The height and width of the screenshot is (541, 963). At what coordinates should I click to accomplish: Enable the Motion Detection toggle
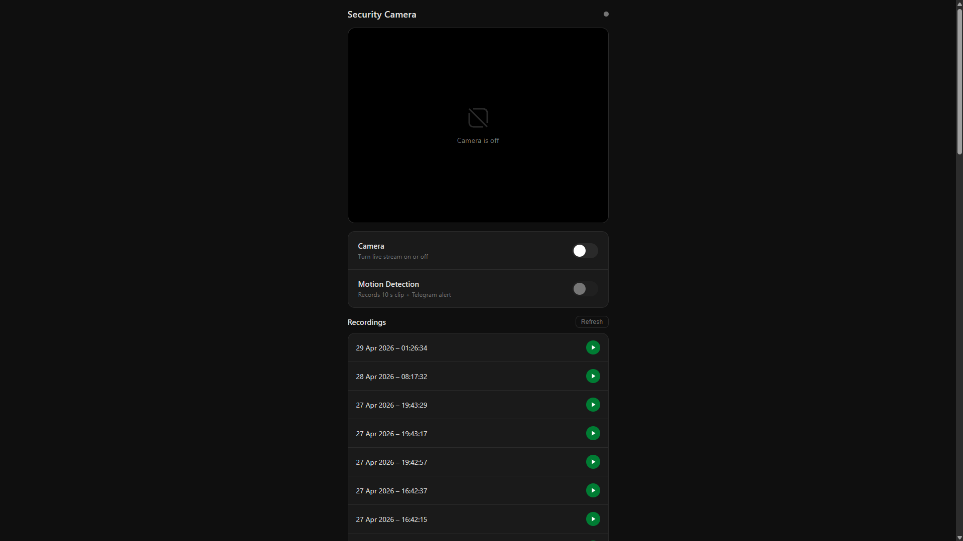[585, 289]
